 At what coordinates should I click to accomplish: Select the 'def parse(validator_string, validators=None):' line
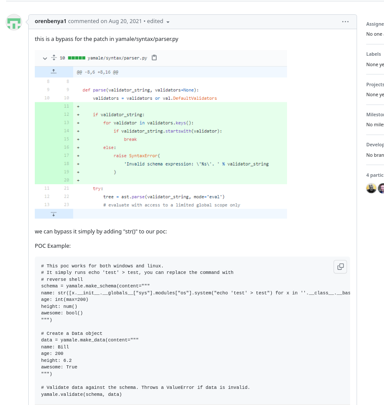pos(140,90)
